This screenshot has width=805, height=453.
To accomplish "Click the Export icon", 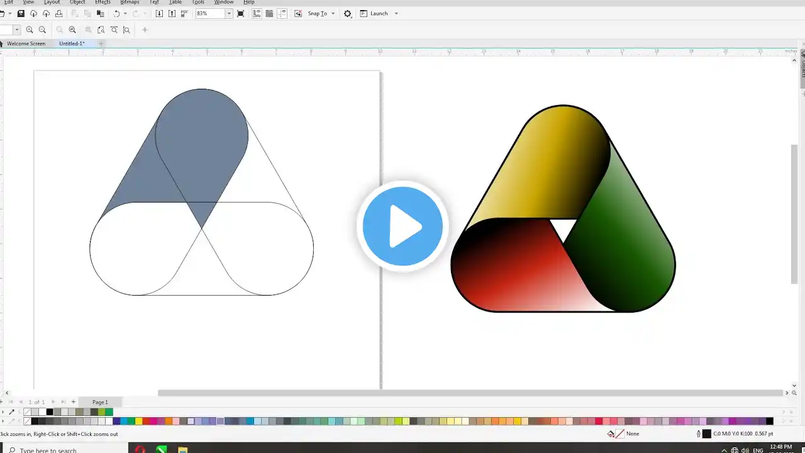I will (x=172, y=13).
